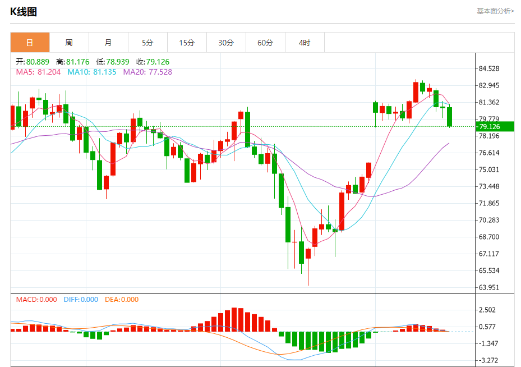Viewport: 521px width, 367px height.
Task: Click the 67.117 price axis label
Action: (489, 254)
